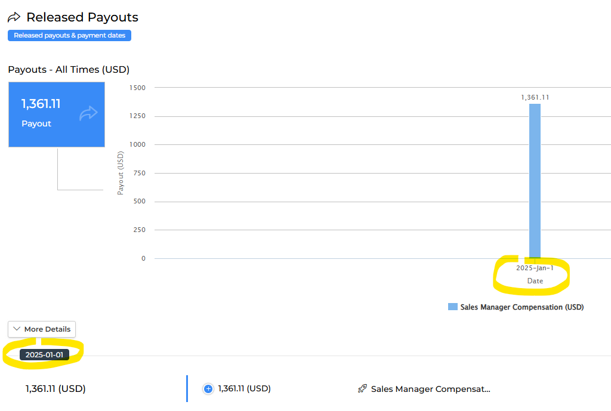Click the 1,361.11 label above the bar
Screen dimensions: 611x411
pos(535,97)
